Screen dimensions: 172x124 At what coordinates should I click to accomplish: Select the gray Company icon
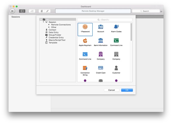click(x=116, y=54)
